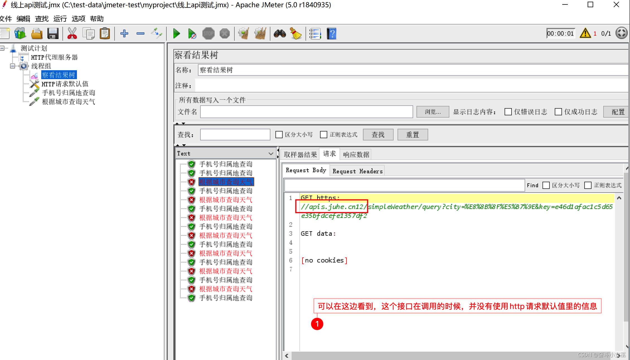This screenshot has height=360, width=630.
Task: Select HTTP代理服务器 node in tree
Action: click(x=54, y=57)
